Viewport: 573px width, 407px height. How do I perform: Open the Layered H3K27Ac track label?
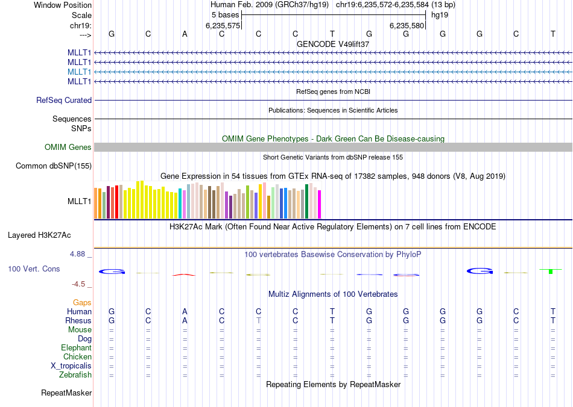(x=39, y=235)
